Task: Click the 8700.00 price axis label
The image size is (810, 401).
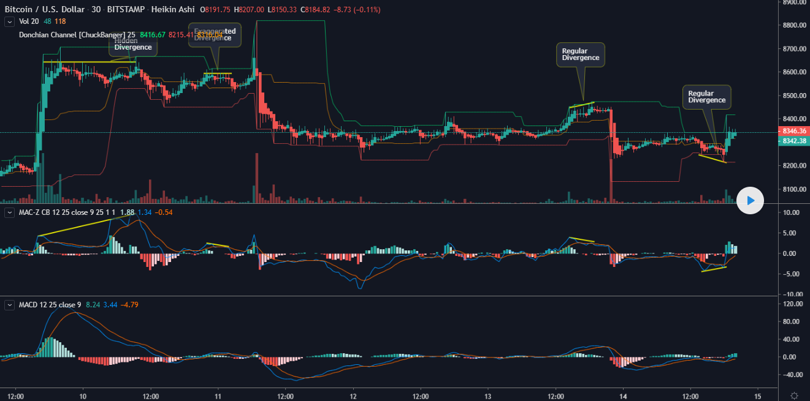Action: tap(794, 48)
